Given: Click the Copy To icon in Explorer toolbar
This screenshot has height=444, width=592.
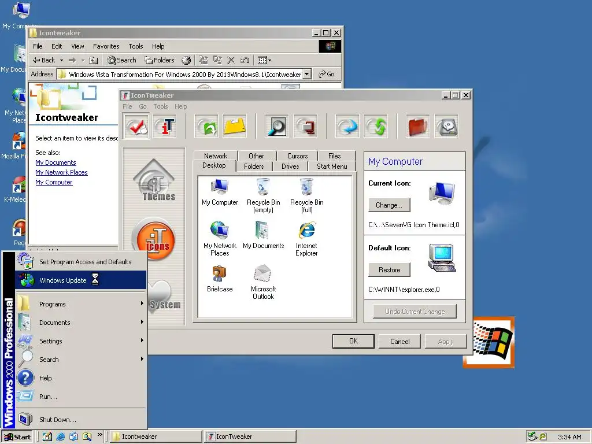Looking at the screenshot, I should click(217, 60).
